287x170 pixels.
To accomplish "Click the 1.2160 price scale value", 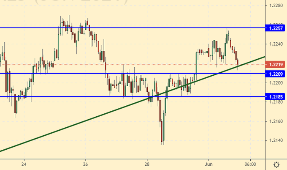I will tap(276, 121).
